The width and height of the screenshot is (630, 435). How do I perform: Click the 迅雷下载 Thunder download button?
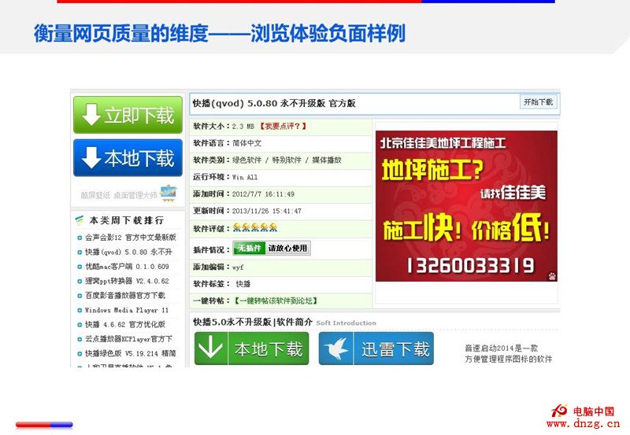tap(376, 349)
